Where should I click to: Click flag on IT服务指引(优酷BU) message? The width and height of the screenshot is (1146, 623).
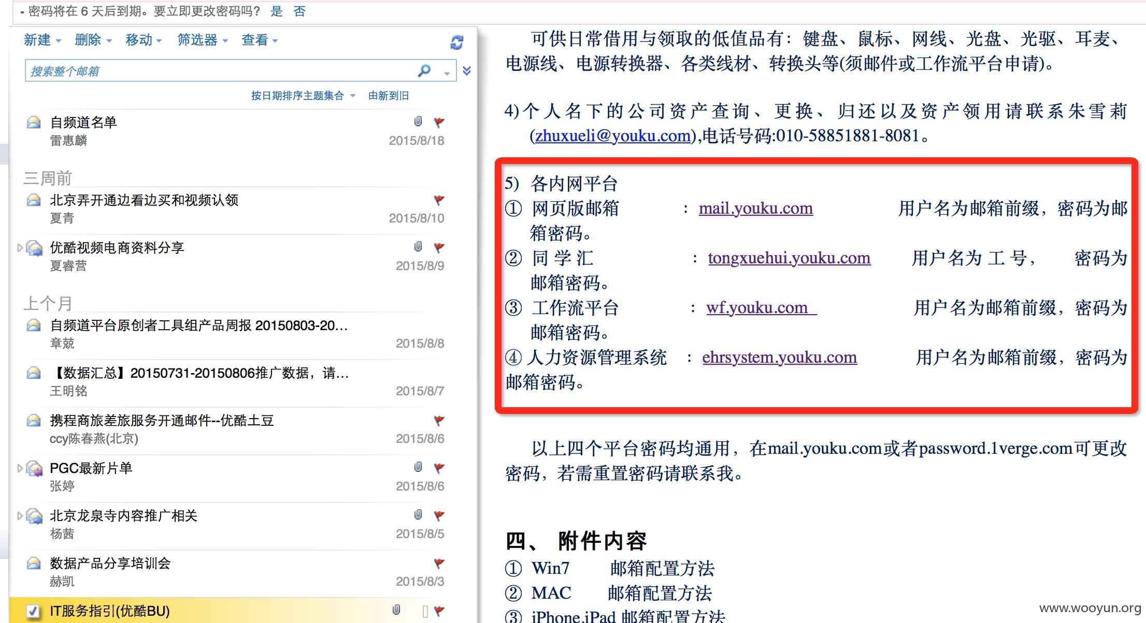point(439,611)
